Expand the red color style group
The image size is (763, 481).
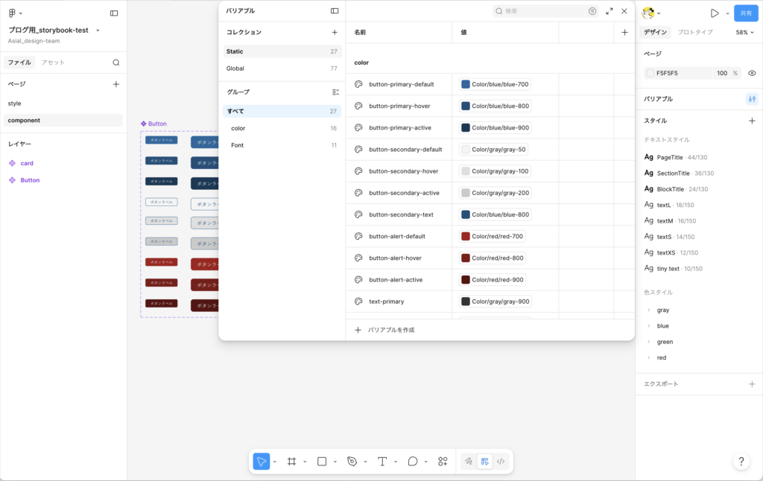[649, 357]
